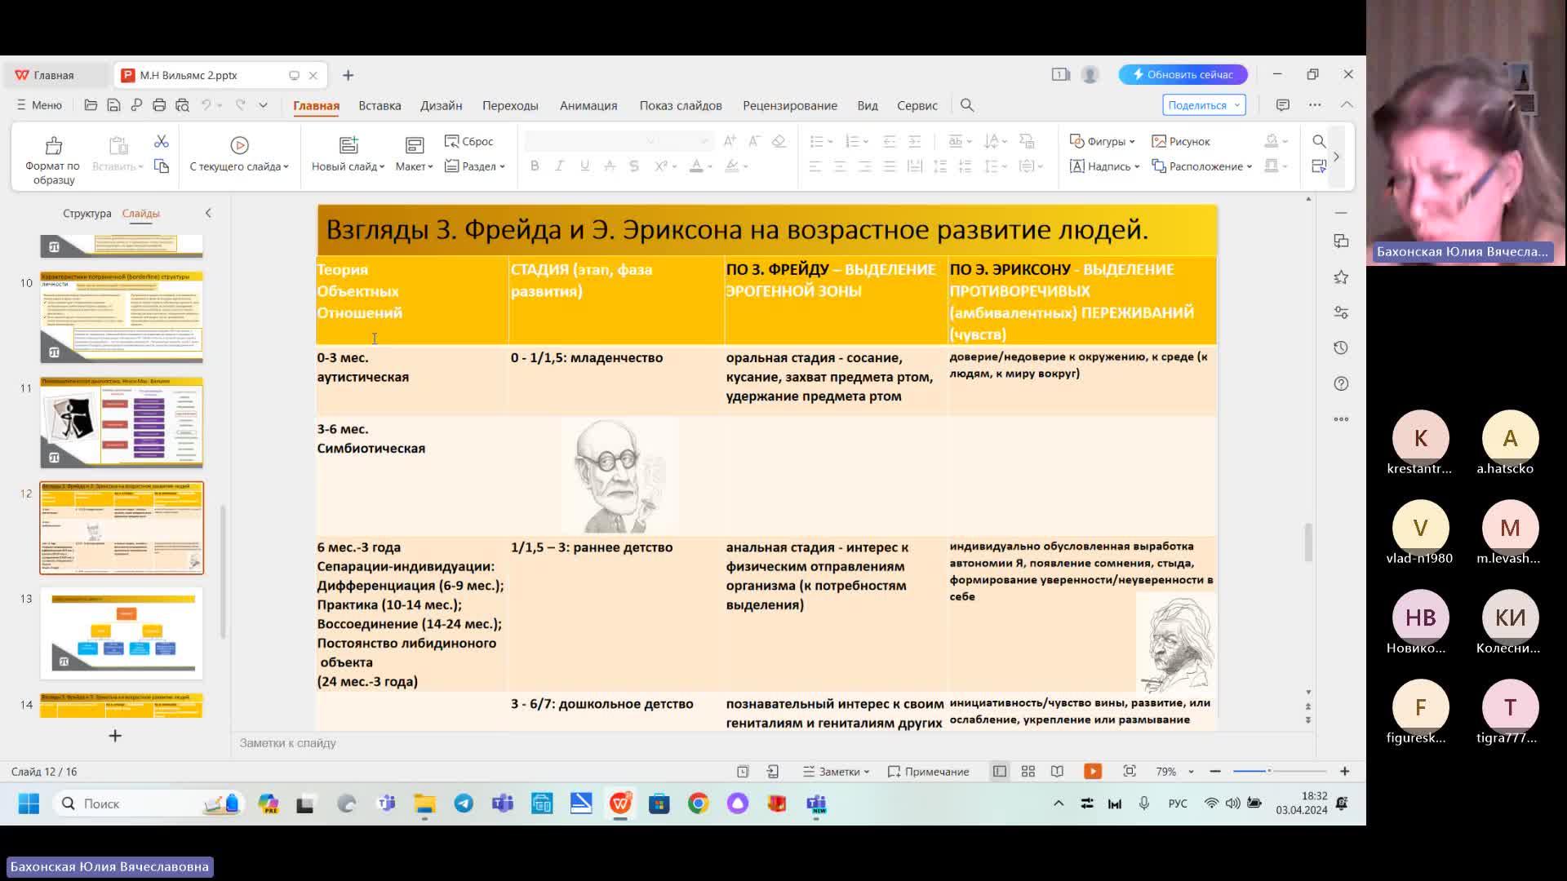Switch to reading view book icon
1567x881 pixels.
(x=1057, y=772)
